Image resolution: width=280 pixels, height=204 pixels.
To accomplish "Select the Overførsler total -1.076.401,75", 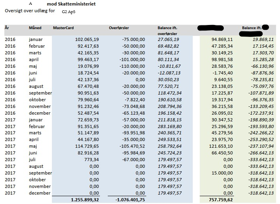I will tap(130, 200).
